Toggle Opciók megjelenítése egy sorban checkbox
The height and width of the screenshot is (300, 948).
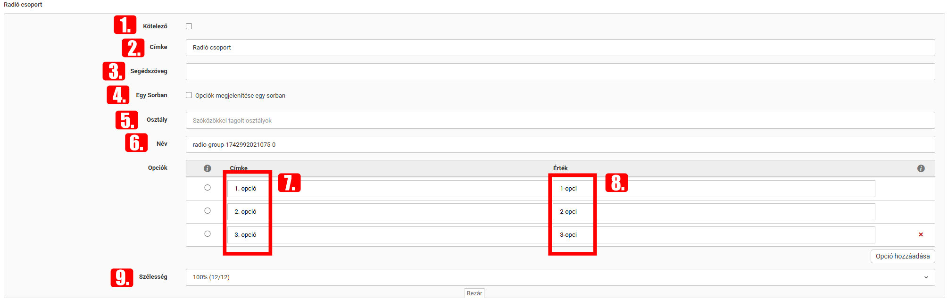pos(189,95)
